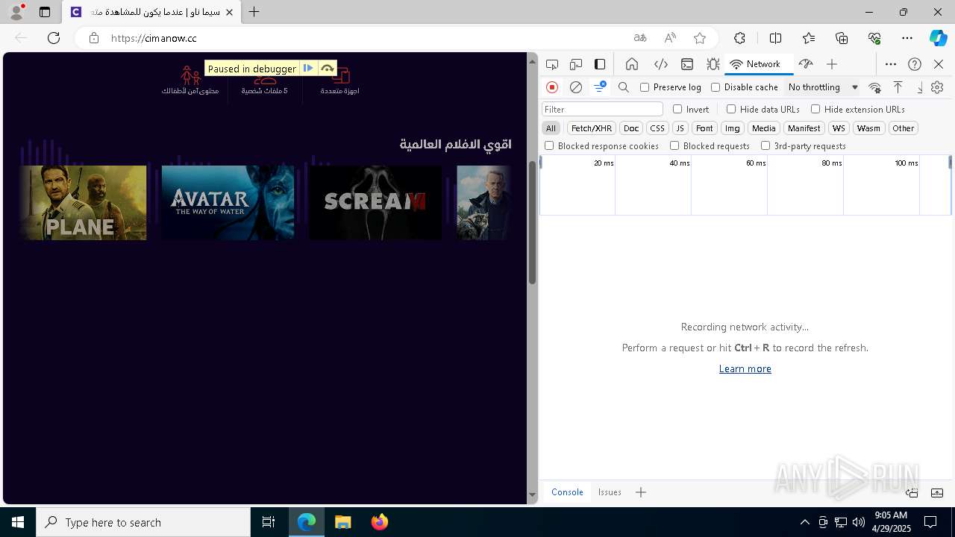The image size is (955, 537).
Task: Open the Performance panel icon
Action: click(805, 64)
